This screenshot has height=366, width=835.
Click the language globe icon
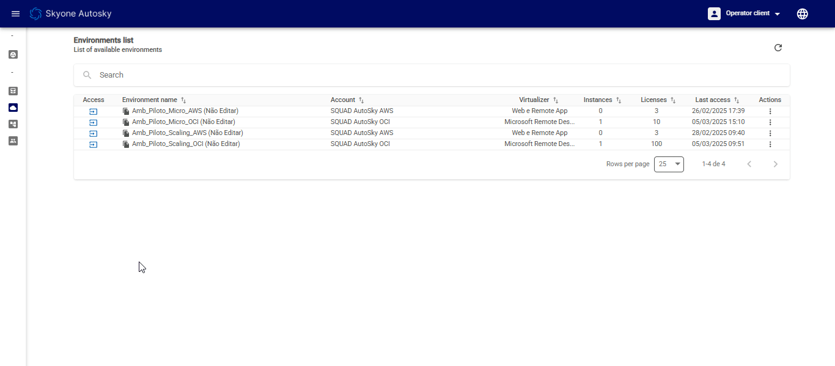click(x=803, y=13)
